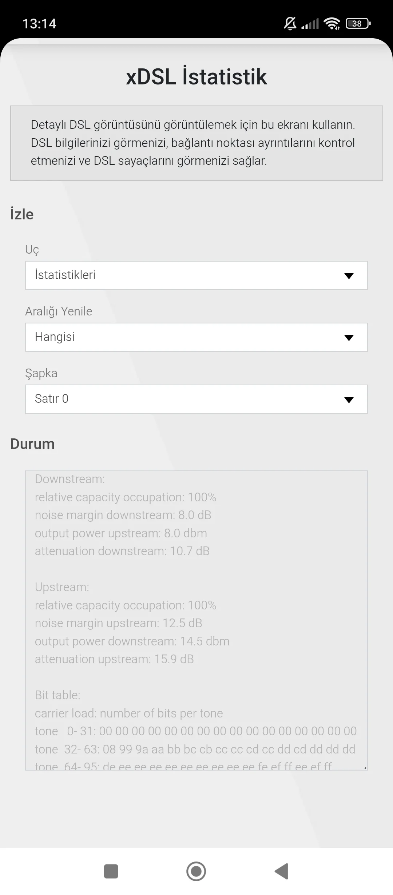Click the İzle section heading
Screen dimensions: 393x895
click(x=22, y=214)
